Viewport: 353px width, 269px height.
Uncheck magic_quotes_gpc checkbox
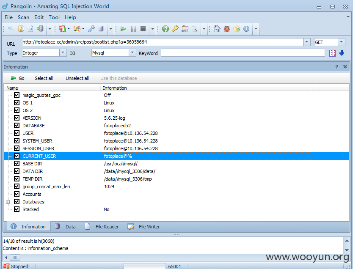(x=17, y=95)
